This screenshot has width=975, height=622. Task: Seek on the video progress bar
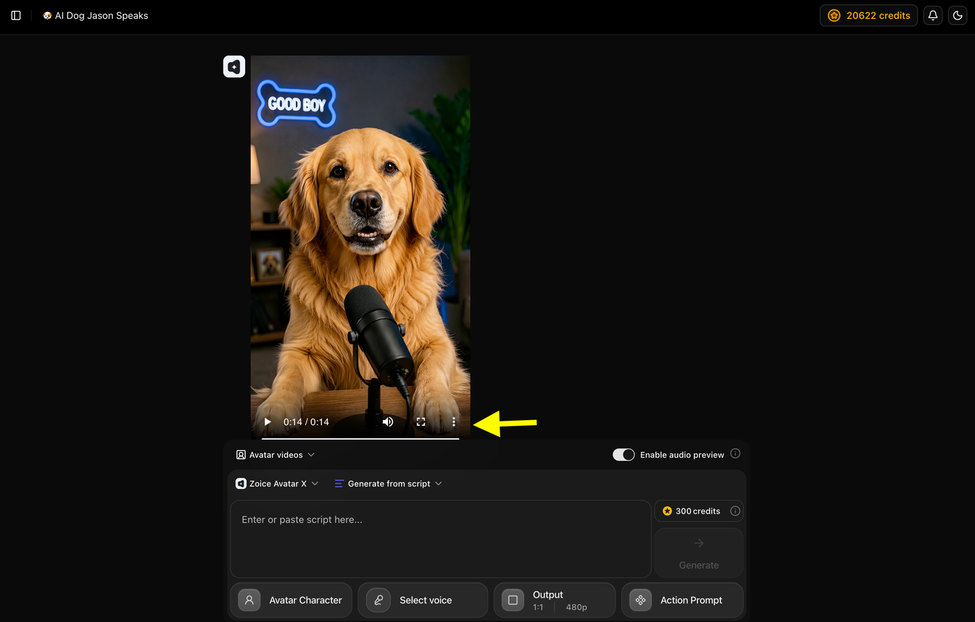click(361, 438)
